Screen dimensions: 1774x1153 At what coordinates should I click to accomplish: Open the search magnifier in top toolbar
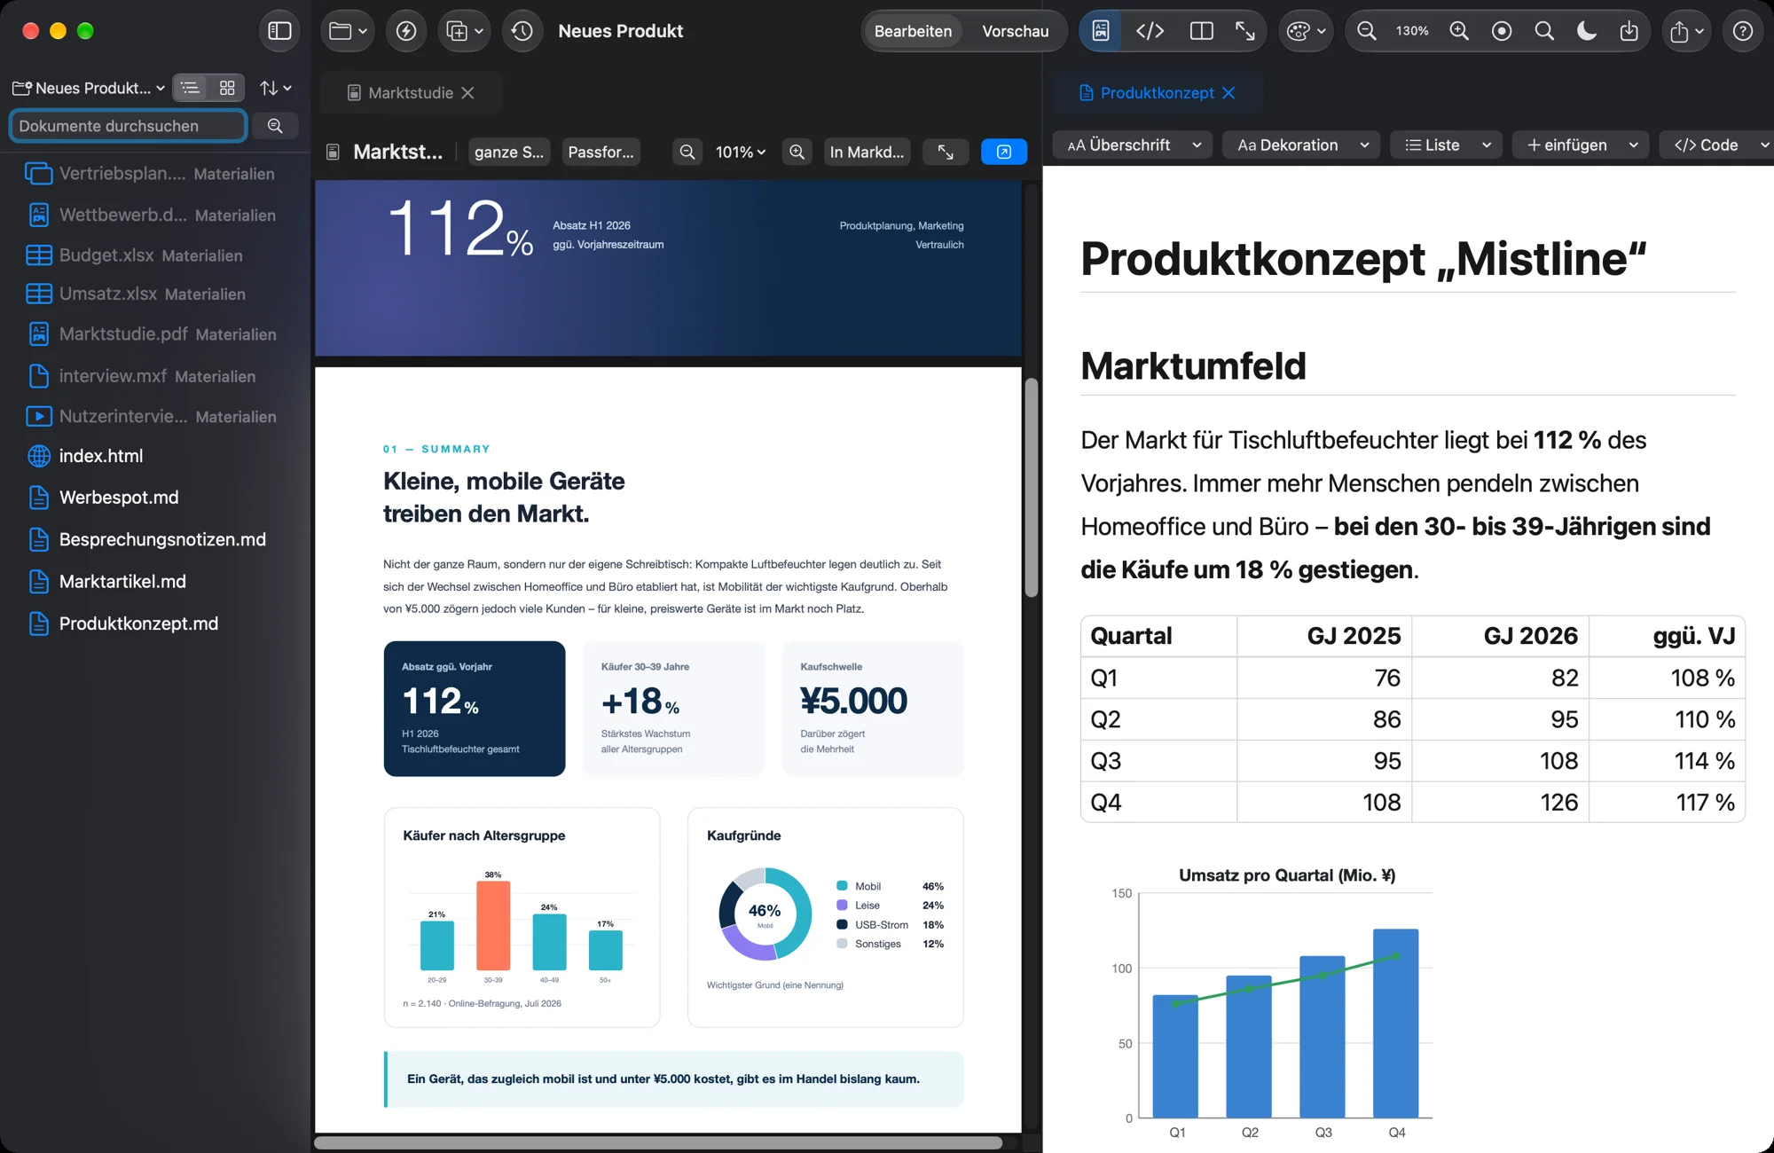click(1544, 31)
